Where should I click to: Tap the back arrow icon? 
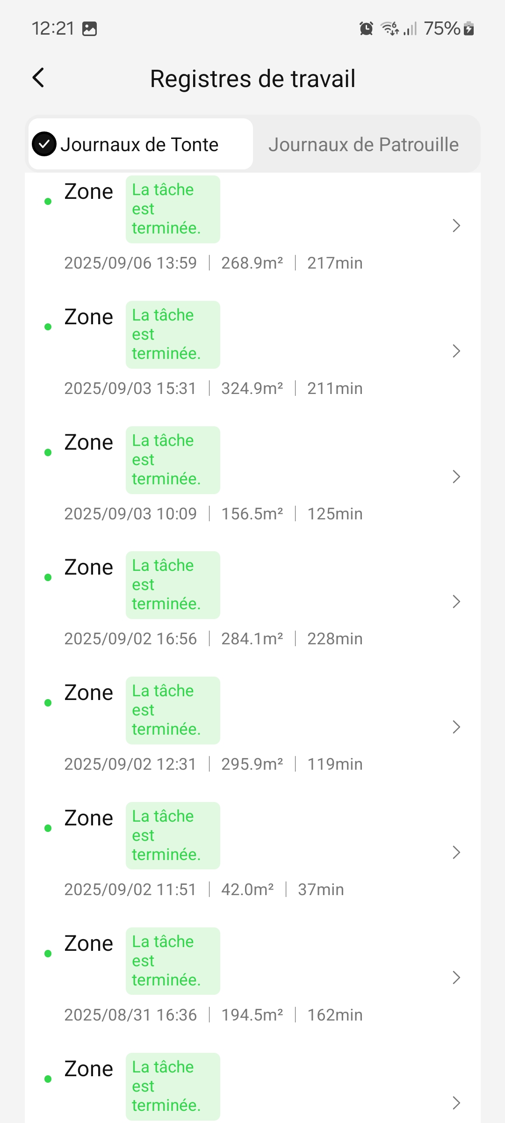click(x=39, y=78)
